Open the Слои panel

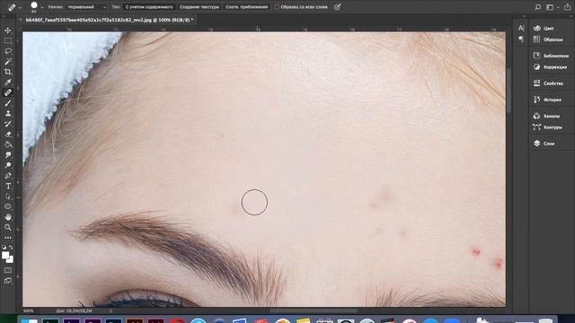tap(544, 144)
